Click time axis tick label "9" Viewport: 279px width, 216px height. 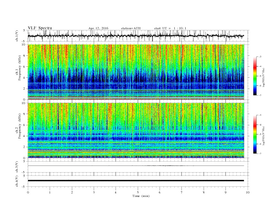(225, 192)
